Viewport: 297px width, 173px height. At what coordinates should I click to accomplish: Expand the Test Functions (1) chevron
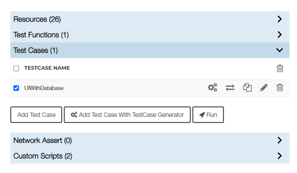280,34
